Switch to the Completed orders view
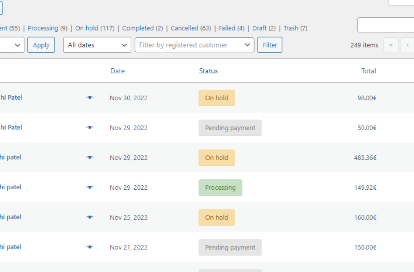 (139, 28)
